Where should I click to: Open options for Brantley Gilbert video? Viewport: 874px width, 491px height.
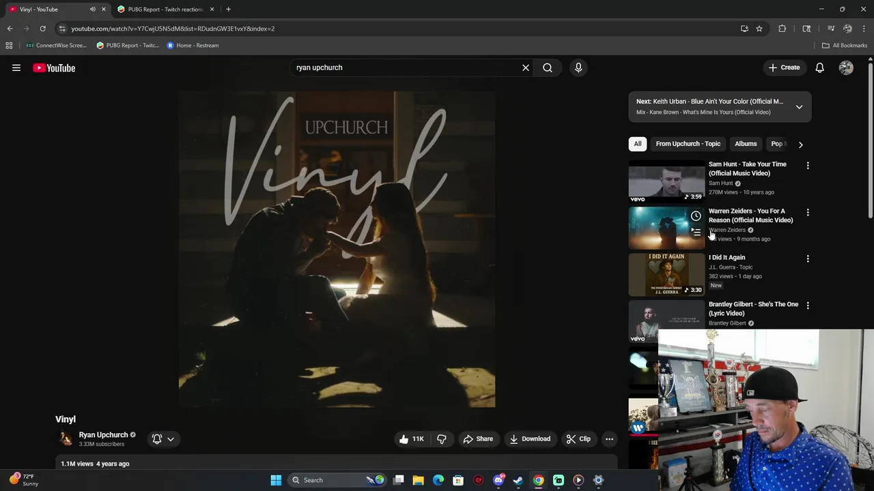point(808,306)
